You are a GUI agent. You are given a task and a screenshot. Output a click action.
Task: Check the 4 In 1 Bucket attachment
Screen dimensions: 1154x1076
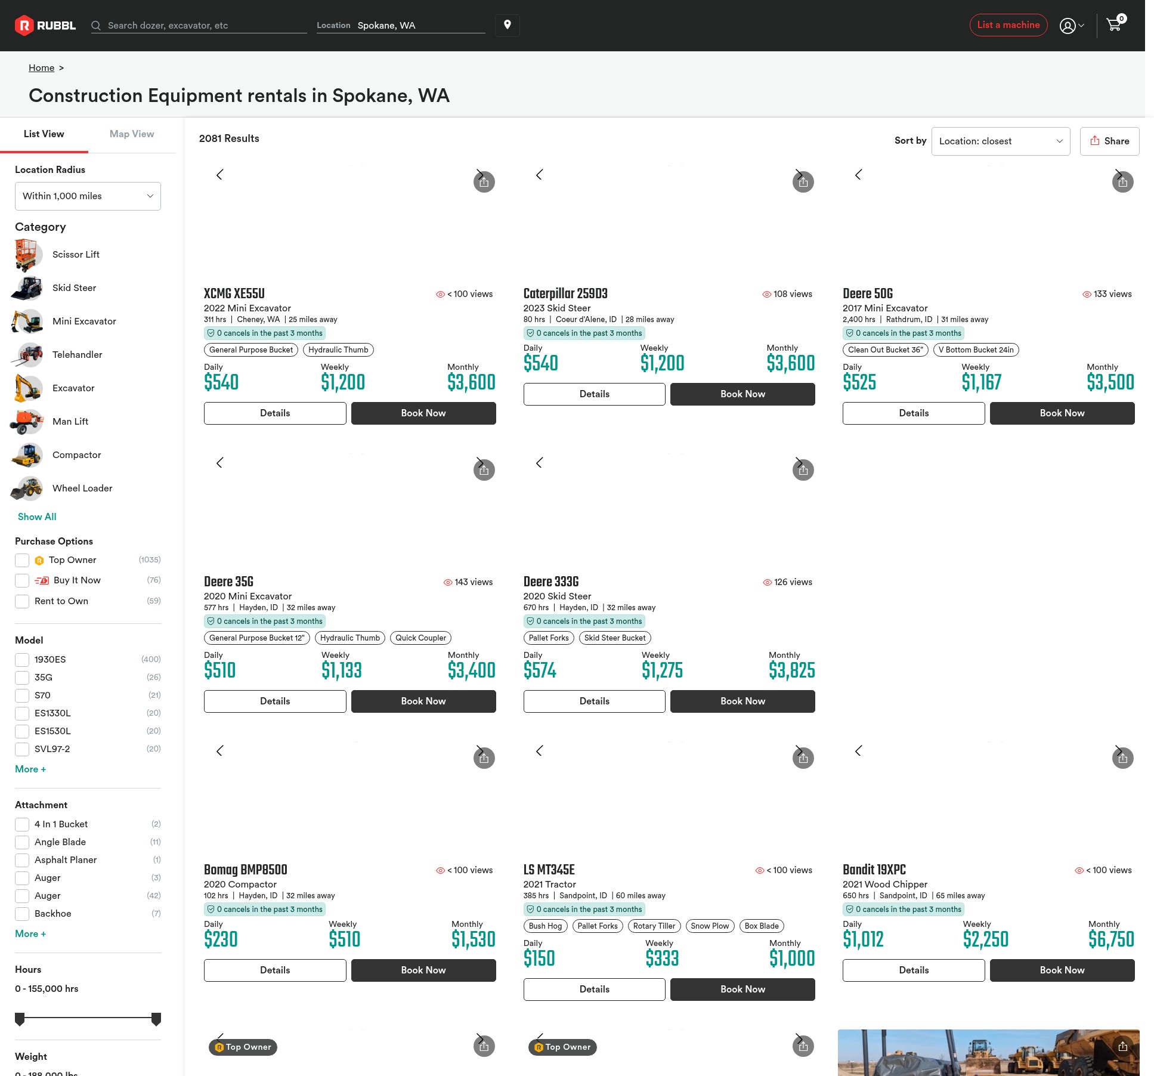(x=22, y=824)
